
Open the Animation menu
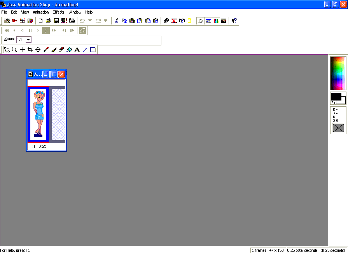click(x=40, y=12)
